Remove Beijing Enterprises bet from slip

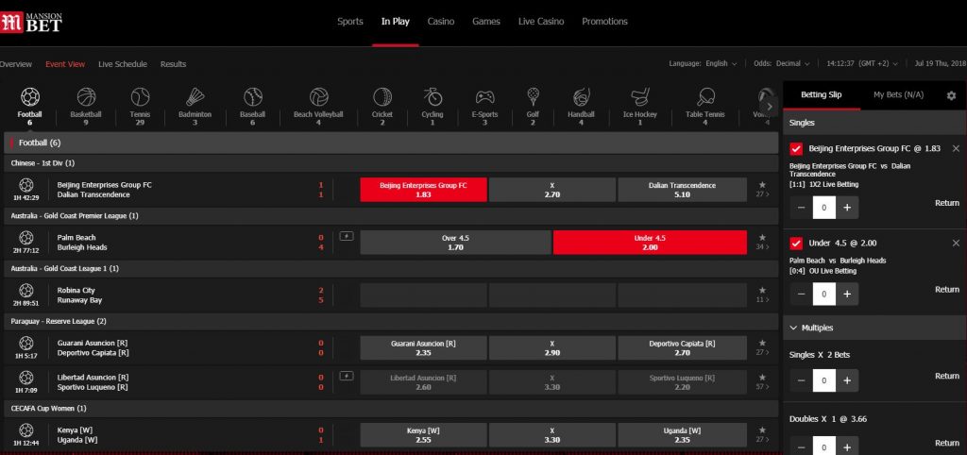pyautogui.click(x=956, y=148)
